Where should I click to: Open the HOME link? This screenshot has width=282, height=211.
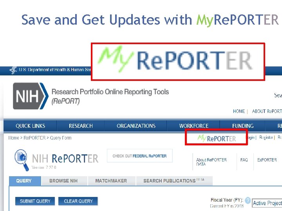coord(239,111)
